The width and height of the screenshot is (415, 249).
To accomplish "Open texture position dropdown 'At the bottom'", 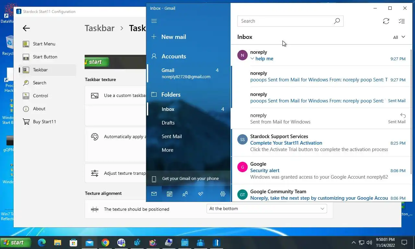I will (x=267, y=209).
